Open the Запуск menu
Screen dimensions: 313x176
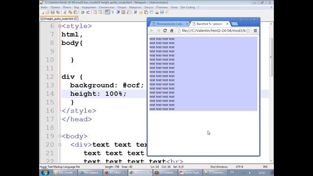click(149, 7)
